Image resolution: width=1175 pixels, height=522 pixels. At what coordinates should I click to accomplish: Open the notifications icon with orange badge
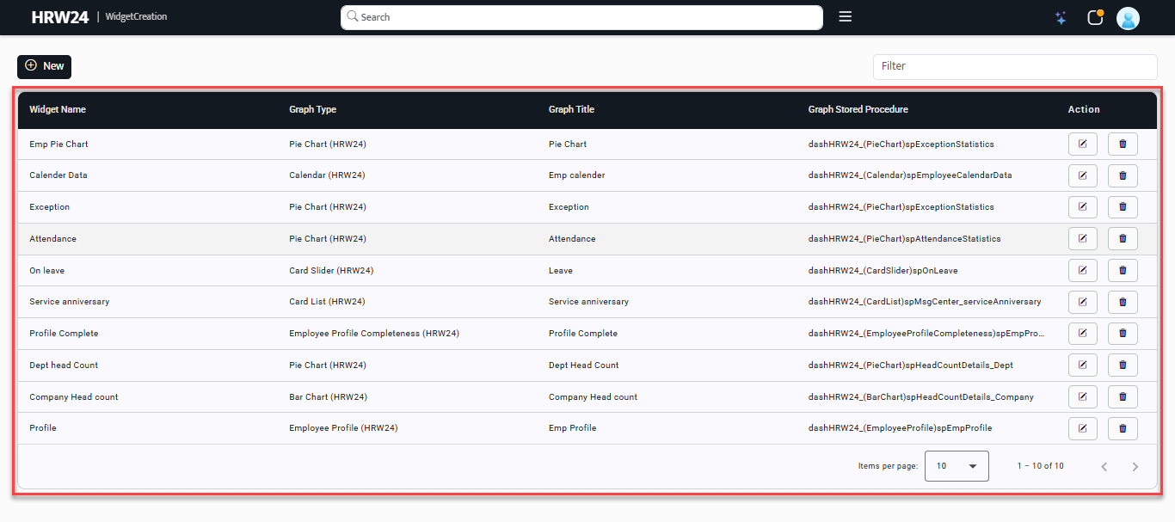1095,18
